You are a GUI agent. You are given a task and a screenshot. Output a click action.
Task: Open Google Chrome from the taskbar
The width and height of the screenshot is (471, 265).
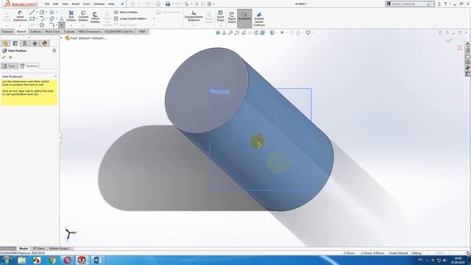(52, 260)
